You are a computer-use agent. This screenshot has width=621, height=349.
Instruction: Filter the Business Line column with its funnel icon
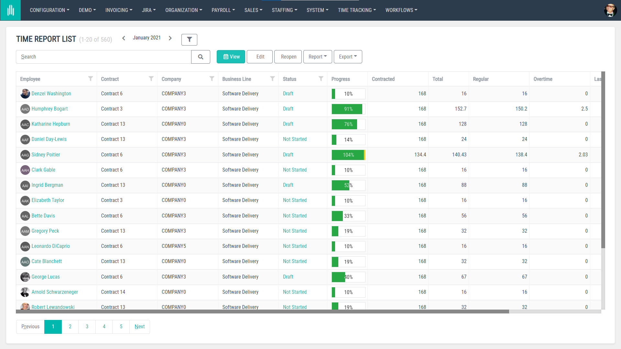coord(272,79)
